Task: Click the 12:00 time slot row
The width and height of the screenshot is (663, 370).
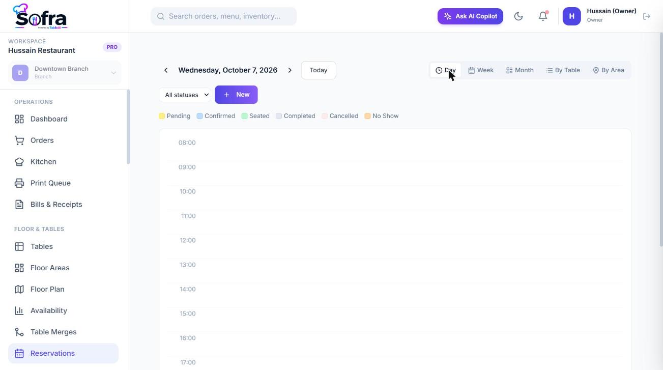Action: [395, 246]
